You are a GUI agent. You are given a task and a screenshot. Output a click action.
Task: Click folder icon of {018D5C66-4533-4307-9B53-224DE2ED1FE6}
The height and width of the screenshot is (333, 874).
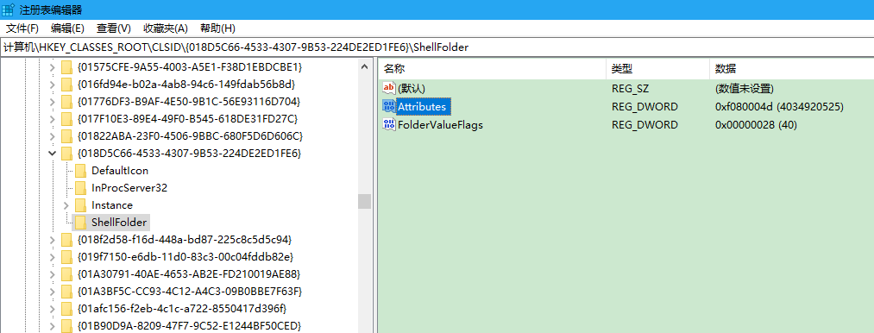click(x=67, y=154)
